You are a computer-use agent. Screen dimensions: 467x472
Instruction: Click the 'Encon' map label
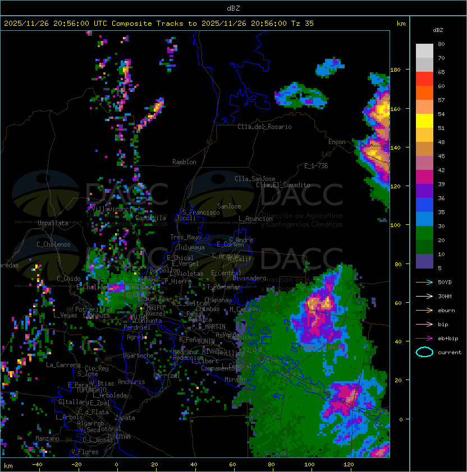(x=337, y=142)
